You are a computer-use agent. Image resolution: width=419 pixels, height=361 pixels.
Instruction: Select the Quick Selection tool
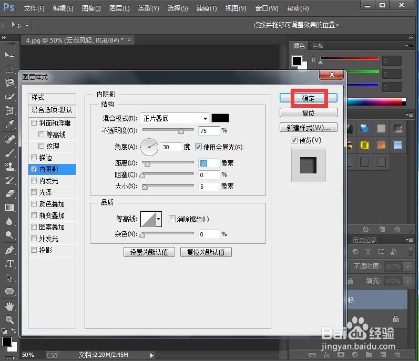coord(9,97)
